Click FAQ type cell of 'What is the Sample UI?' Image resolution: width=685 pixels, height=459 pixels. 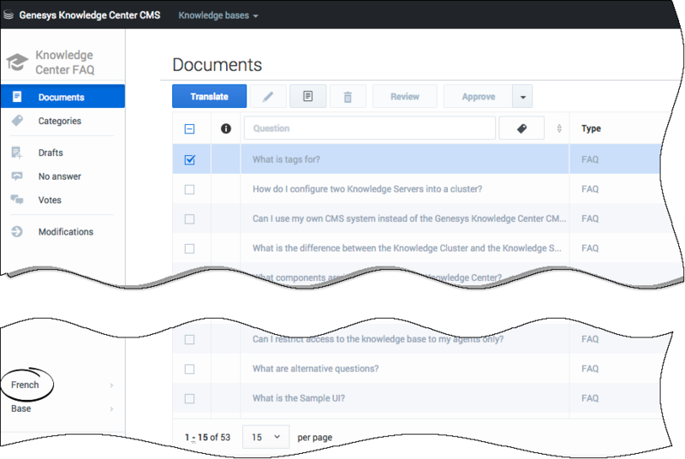click(x=590, y=398)
